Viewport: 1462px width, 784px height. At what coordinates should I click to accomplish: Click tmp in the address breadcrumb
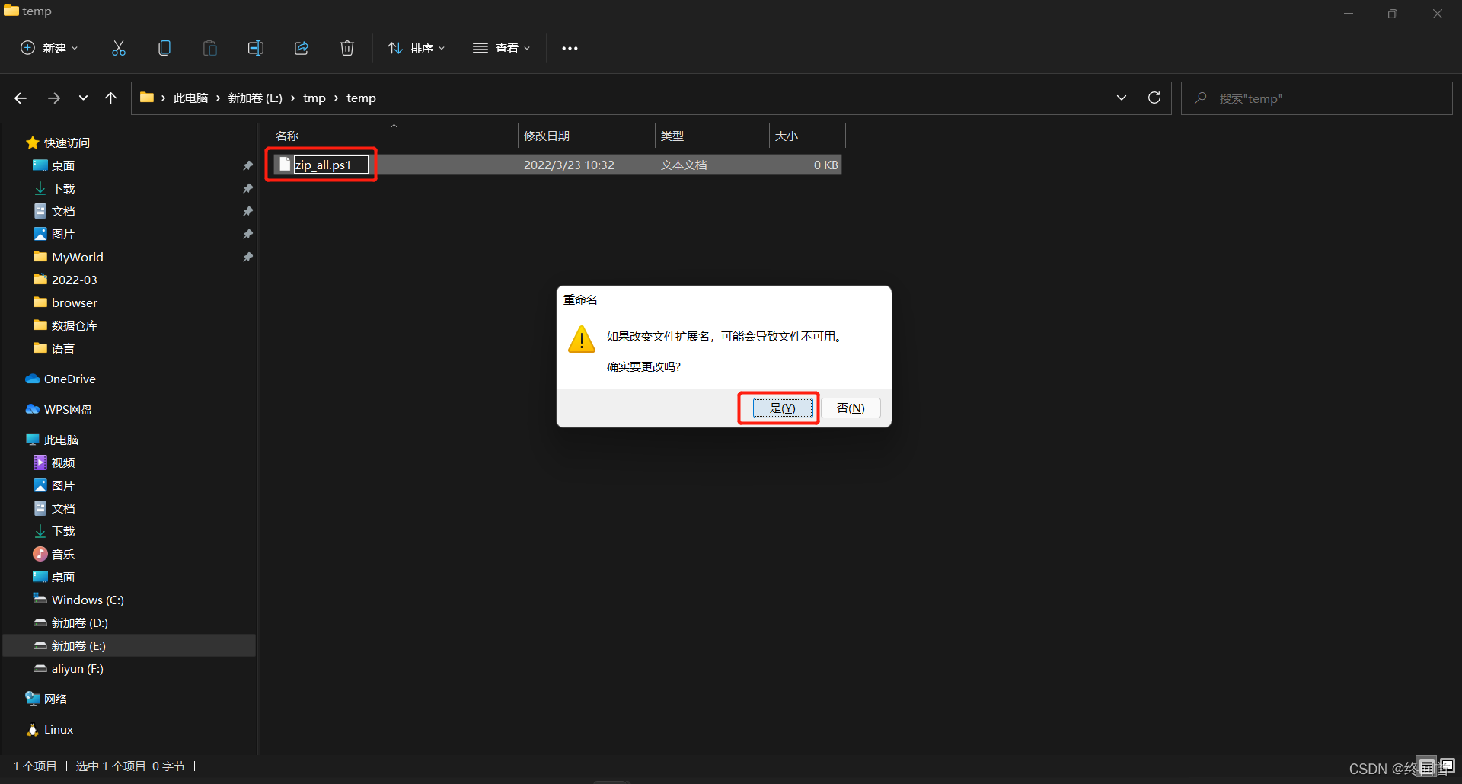314,98
